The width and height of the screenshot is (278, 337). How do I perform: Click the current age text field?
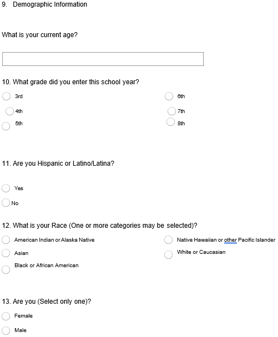(103, 59)
